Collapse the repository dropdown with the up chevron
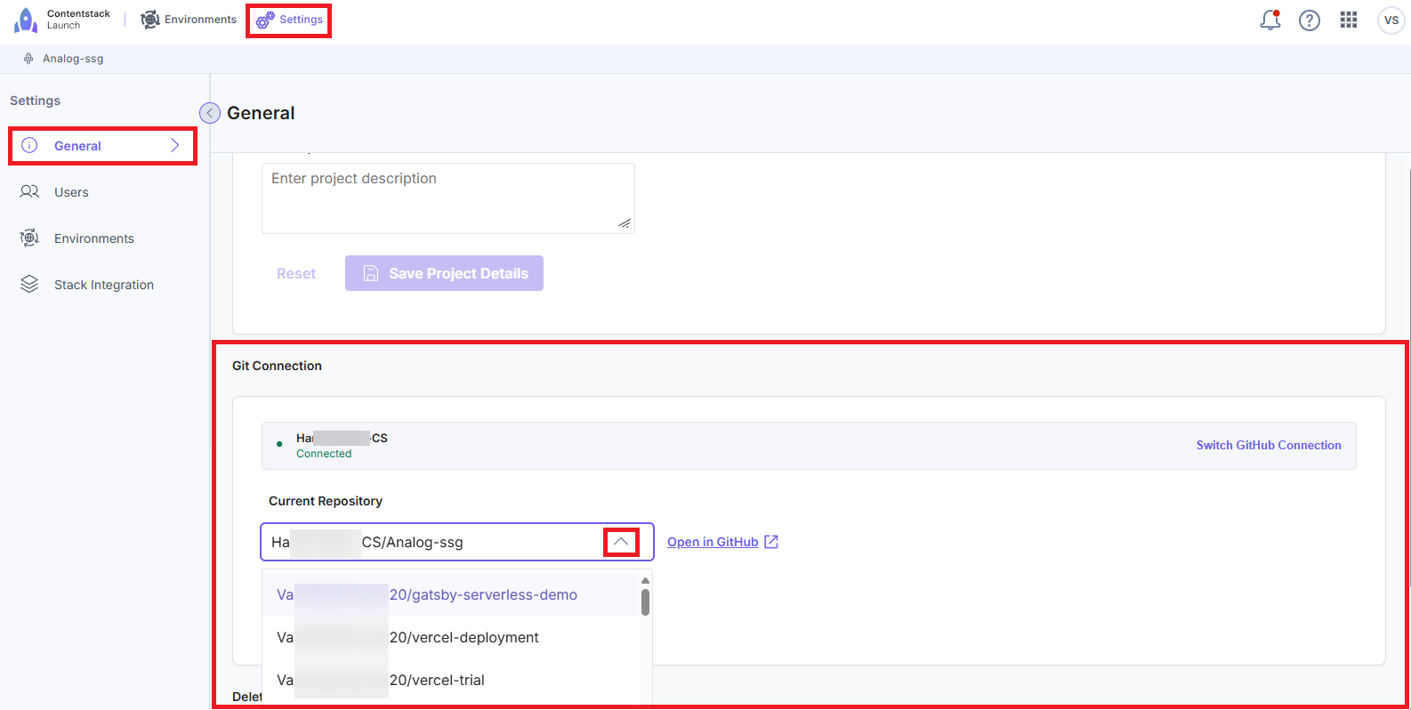The width and height of the screenshot is (1411, 710). 621,542
